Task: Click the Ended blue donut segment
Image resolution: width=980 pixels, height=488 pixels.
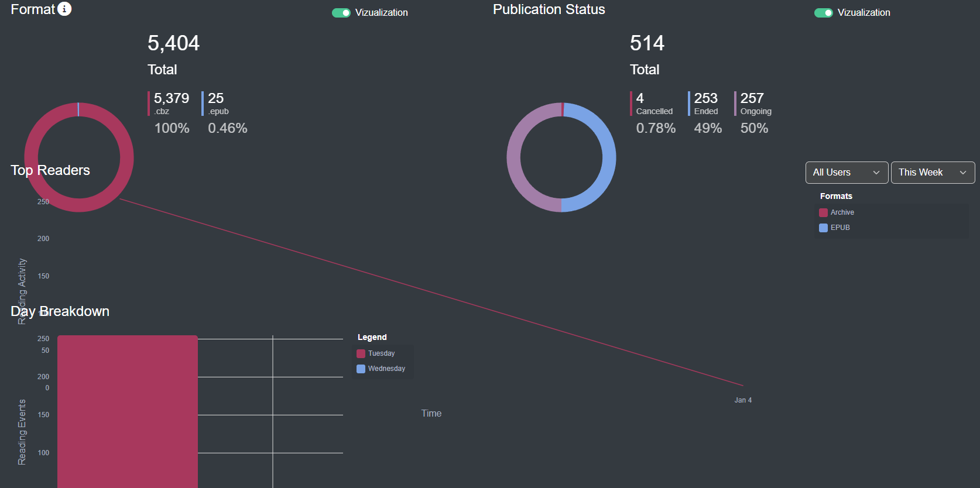Action: 609,157
